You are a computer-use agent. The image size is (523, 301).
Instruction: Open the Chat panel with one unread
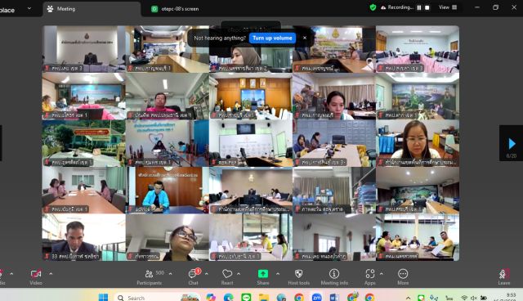click(194, 277)
